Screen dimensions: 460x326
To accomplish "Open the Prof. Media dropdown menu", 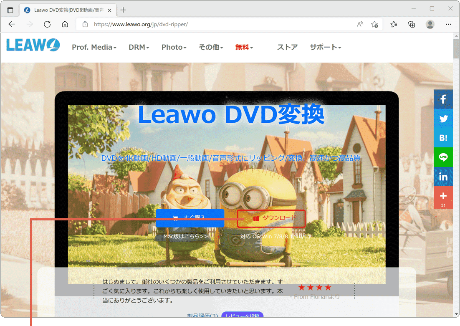I will [x=94, y=47].
